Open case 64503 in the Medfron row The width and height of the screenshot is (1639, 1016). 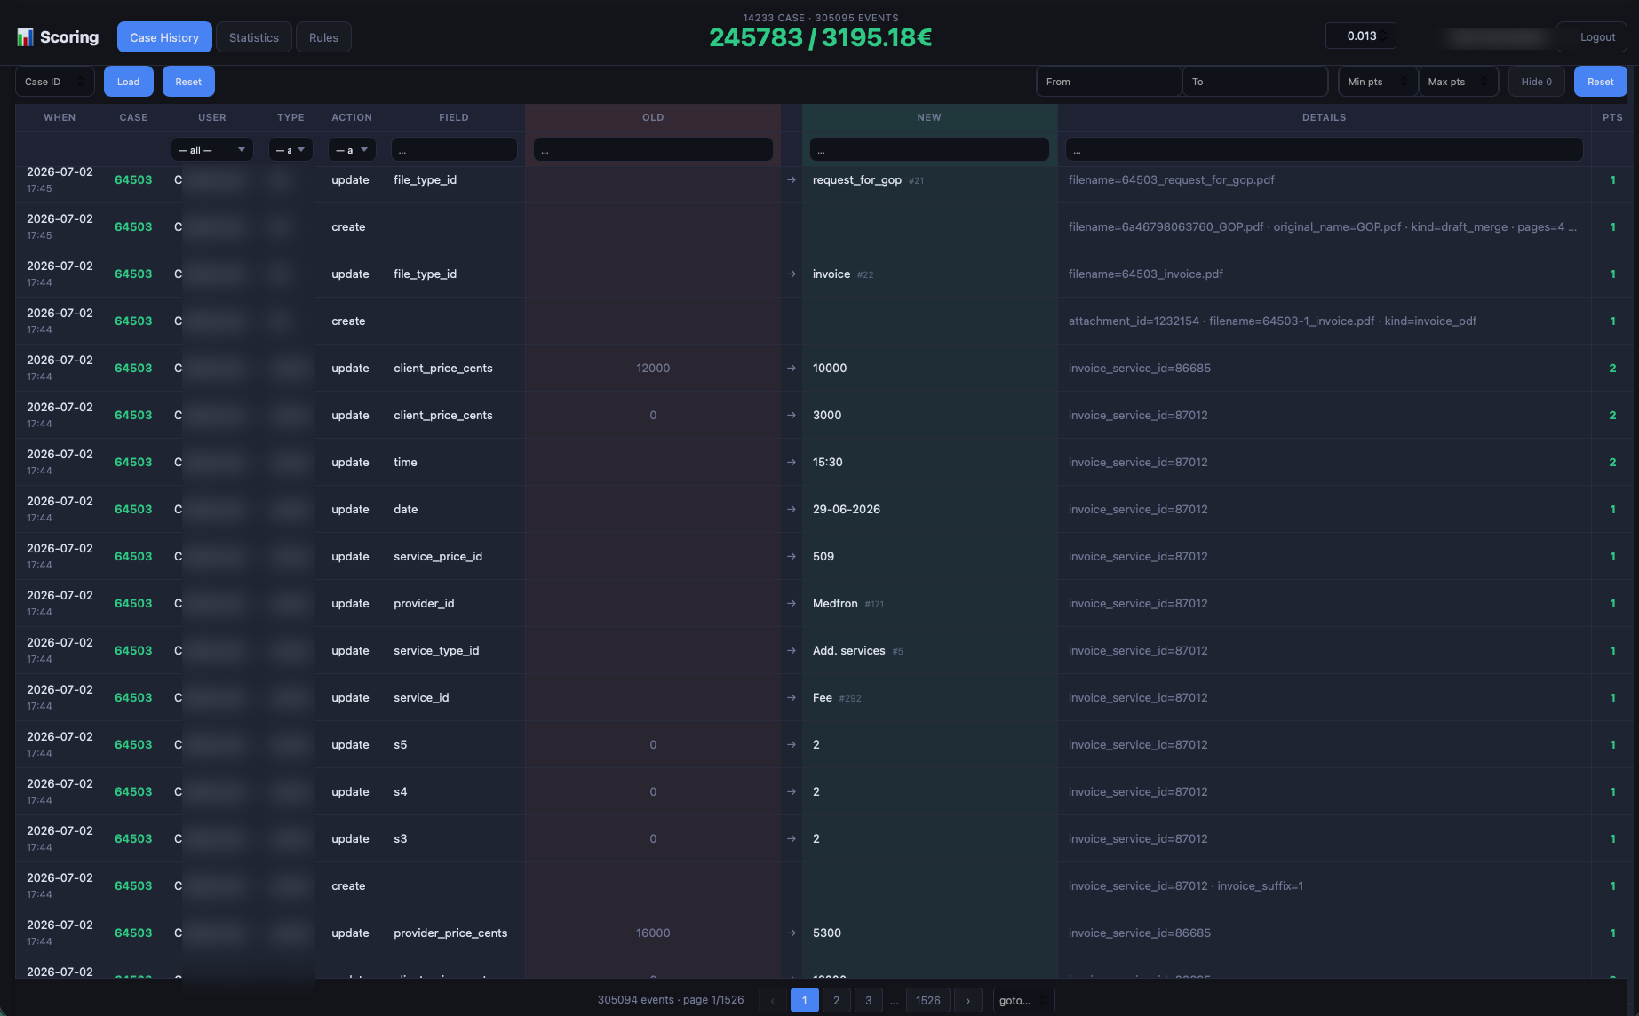coord(133,603)
